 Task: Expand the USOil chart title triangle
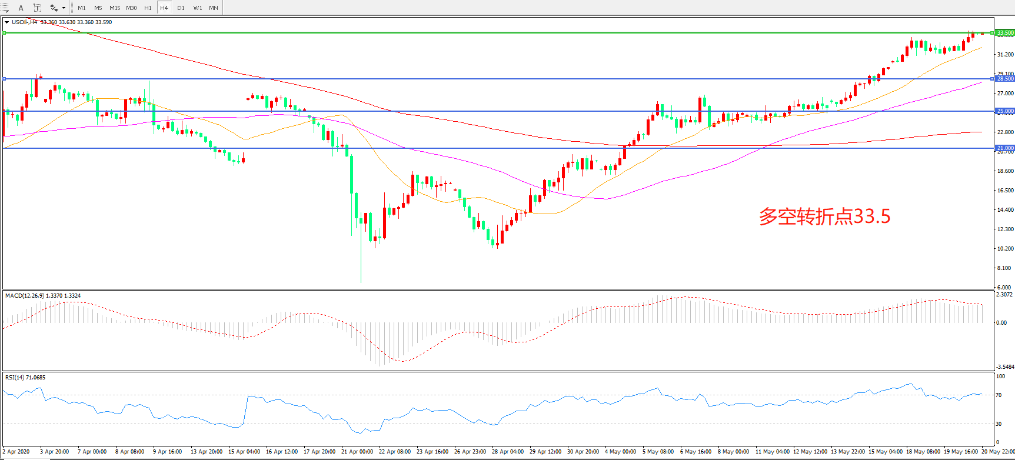coord(6,22)
